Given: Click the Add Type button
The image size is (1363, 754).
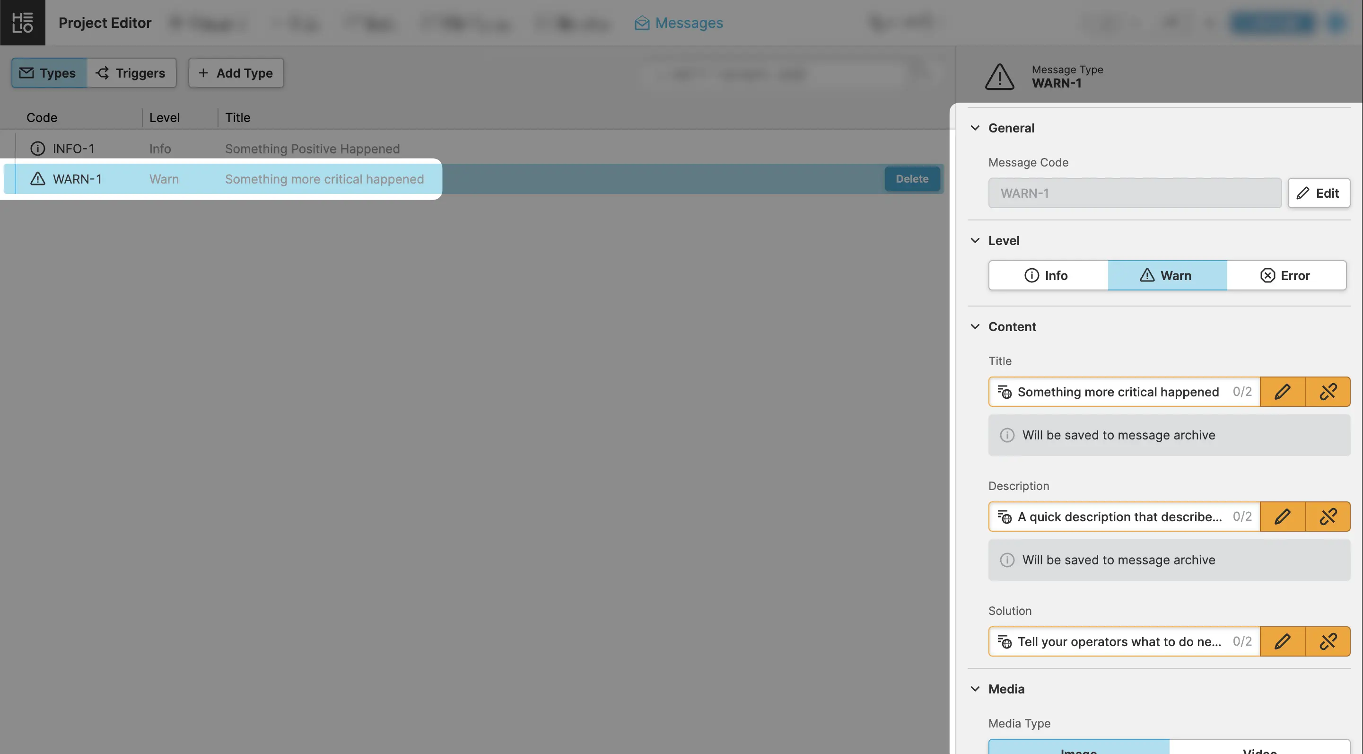Looking at the screenshot, I should [x=236, y=73].
